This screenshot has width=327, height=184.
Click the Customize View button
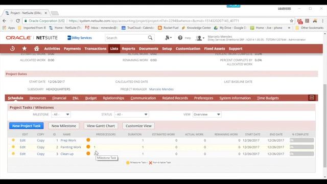138,126
